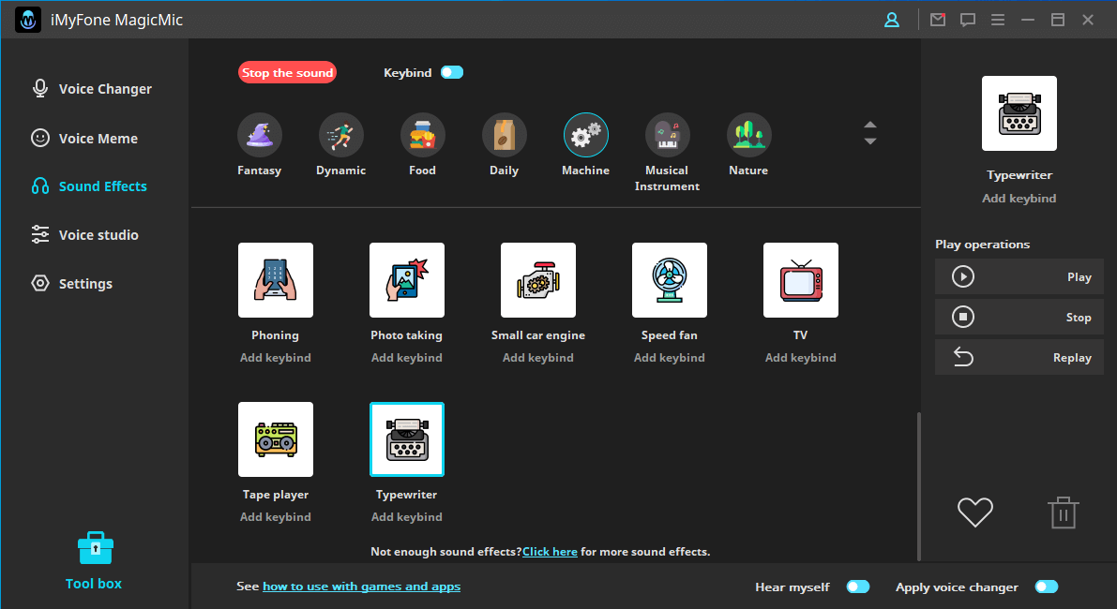Open the Tool box
This screenshot has width=1117, height=609.
pos(94,560)
